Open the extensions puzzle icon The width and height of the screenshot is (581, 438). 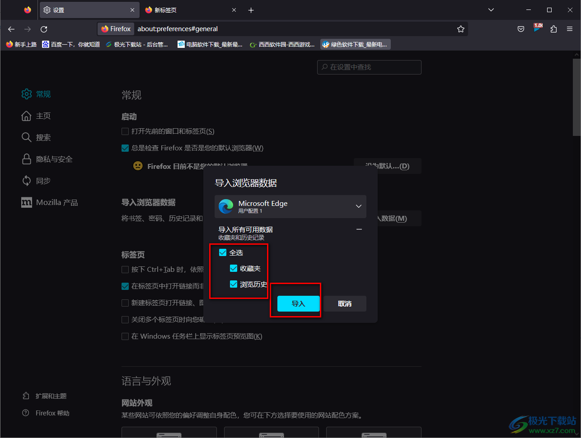click(553, 29)
